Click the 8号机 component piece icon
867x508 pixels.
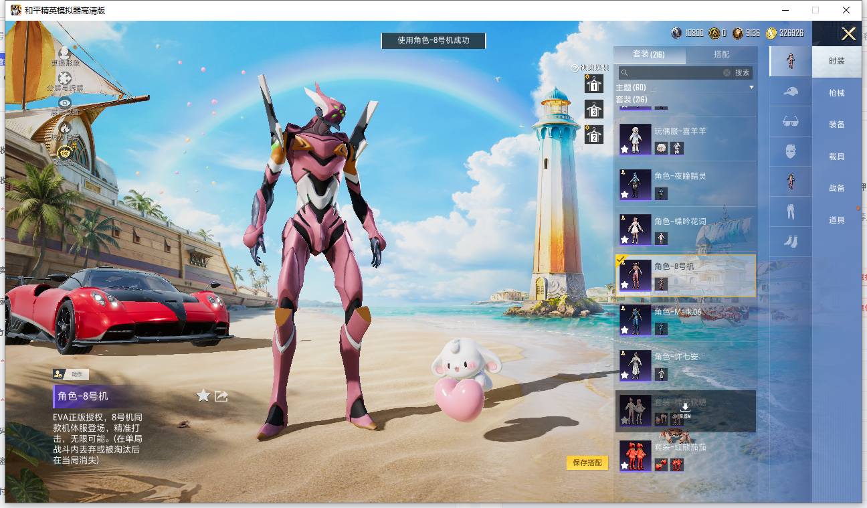point(660,284)
